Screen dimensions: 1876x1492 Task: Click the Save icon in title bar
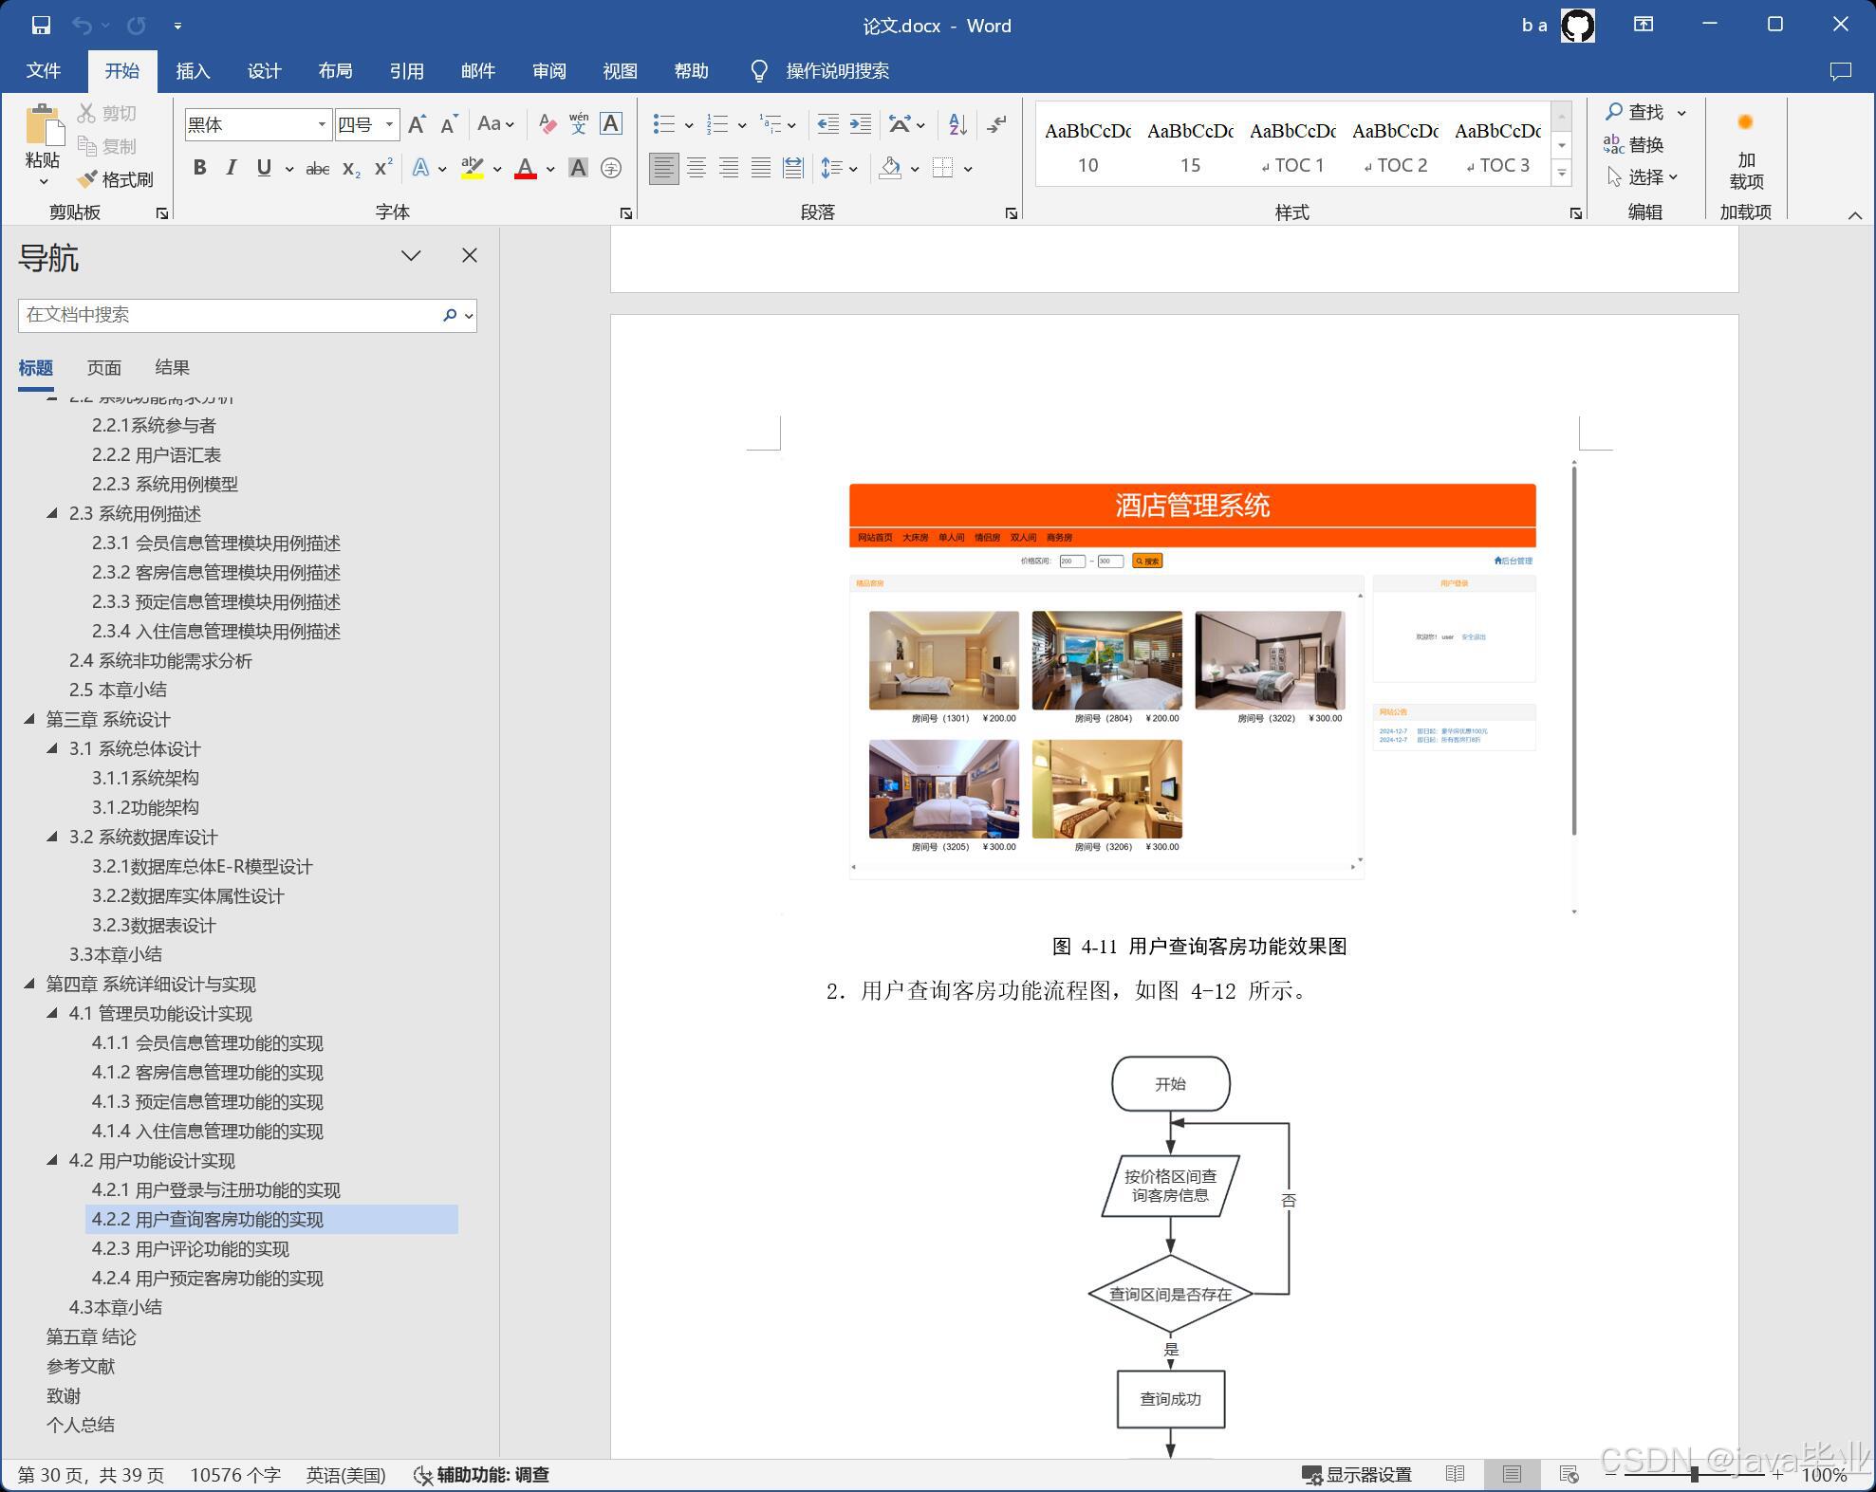tap(40, 26)
